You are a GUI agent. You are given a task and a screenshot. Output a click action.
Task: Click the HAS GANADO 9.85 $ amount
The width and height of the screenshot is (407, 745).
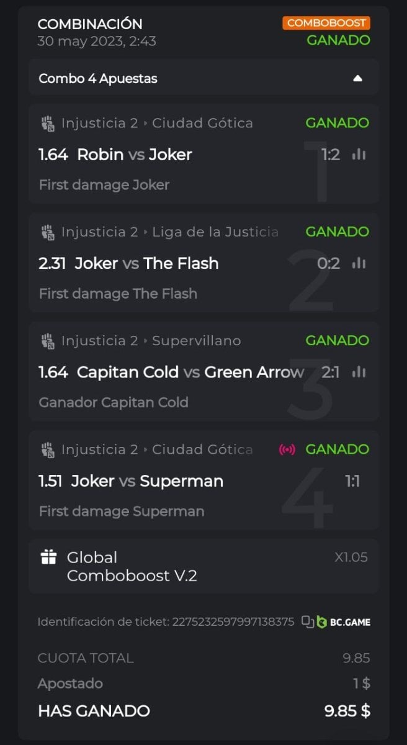point(347,711)
